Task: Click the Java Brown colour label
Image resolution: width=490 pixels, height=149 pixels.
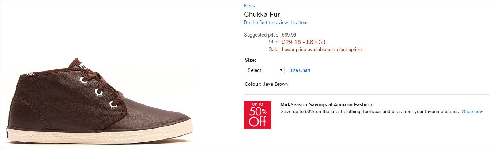Action: point(275,84)
